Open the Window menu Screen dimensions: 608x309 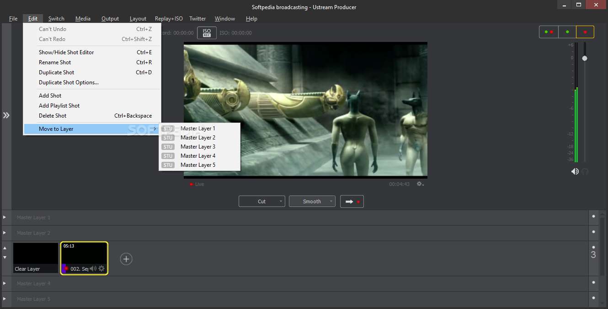[225, 19]
